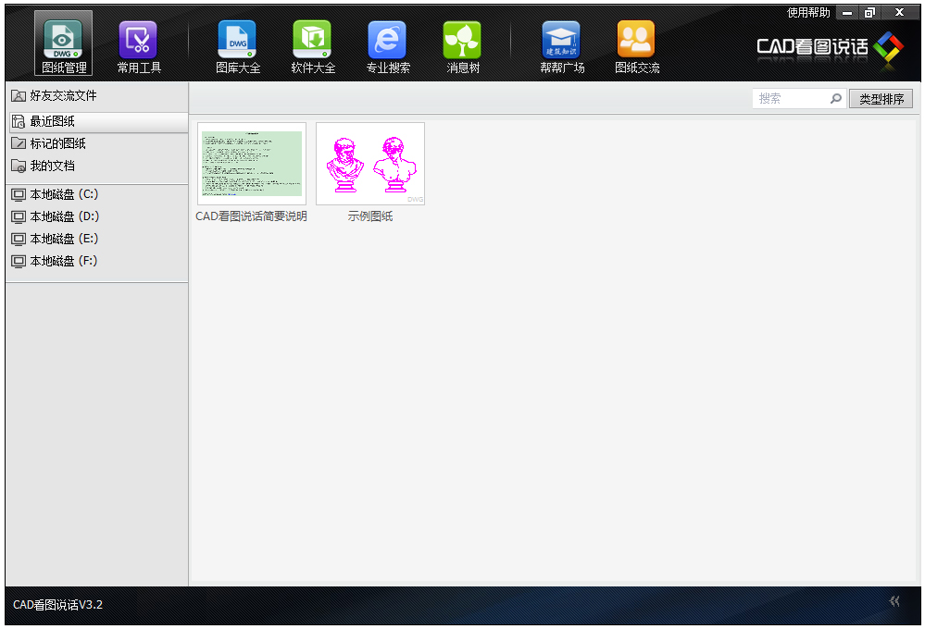Open 图纸管理 drawing management
Viewport: 925px width, 629px height.
coord(64,43)
